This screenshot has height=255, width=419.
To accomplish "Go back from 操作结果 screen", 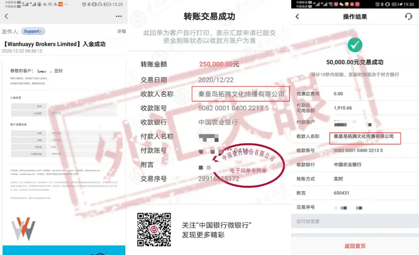I will coord(297,17).
